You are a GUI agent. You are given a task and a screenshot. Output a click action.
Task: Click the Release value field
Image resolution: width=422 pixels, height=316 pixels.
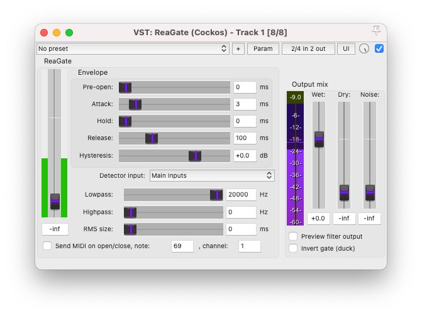pos(245,138)
